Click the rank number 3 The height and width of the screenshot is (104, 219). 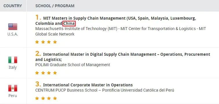pos(38,84)
